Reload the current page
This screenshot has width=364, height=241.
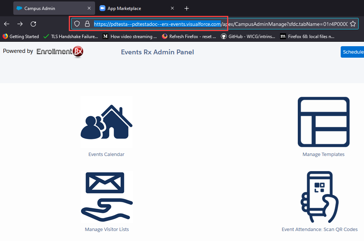pyautogui.click(x=33, y=24)
